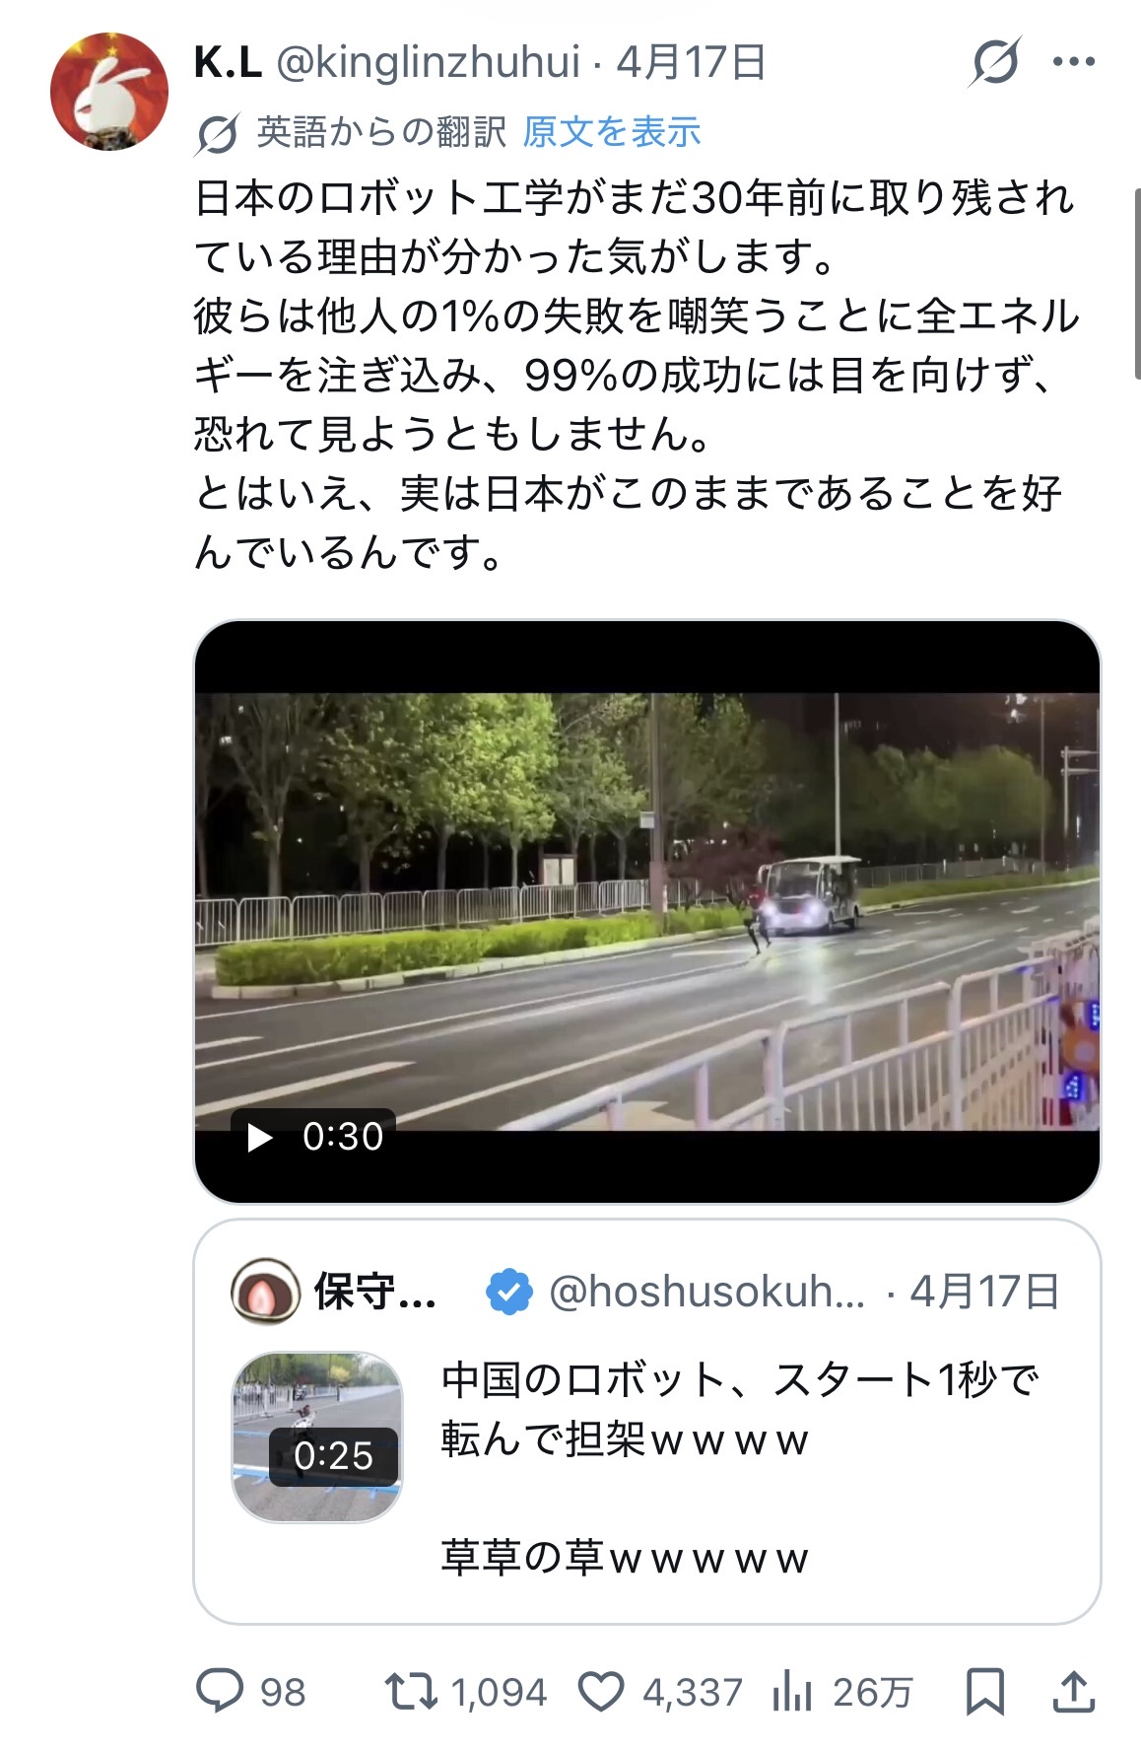Like the tweet with the heart icon

click(601, 1692)
